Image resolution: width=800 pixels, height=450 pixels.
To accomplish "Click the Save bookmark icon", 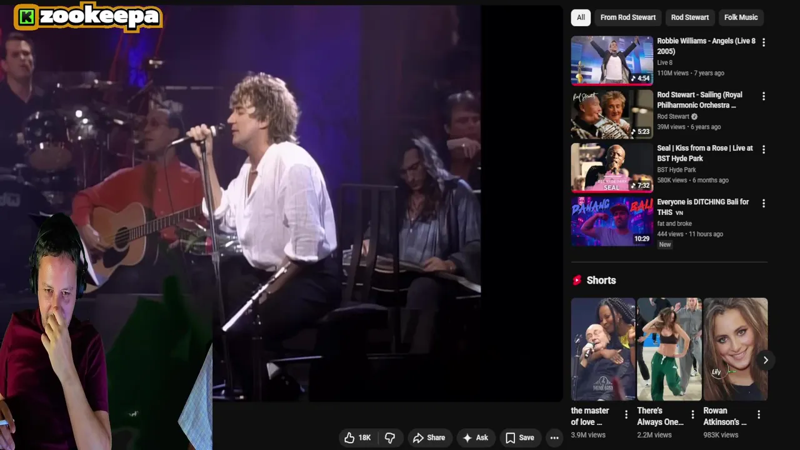I will 510,438.
